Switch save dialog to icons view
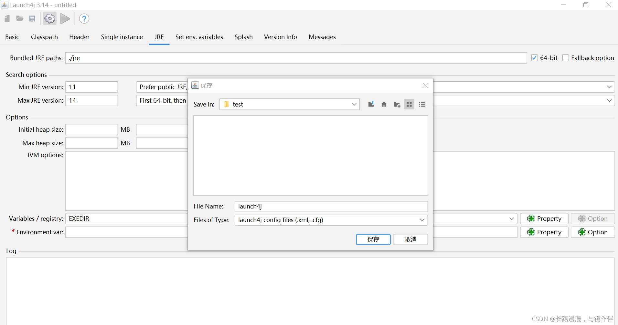This screenshot has width=618, height=325. 409,104
